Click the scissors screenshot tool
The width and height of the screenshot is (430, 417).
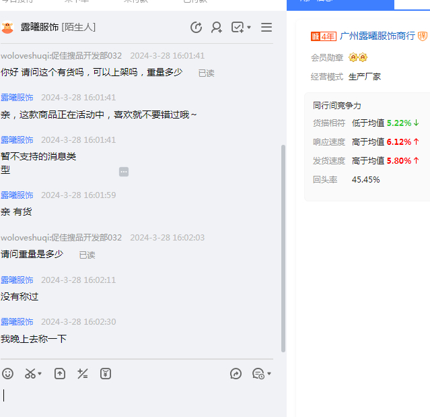pyautogui.click(x=30, y=373)
